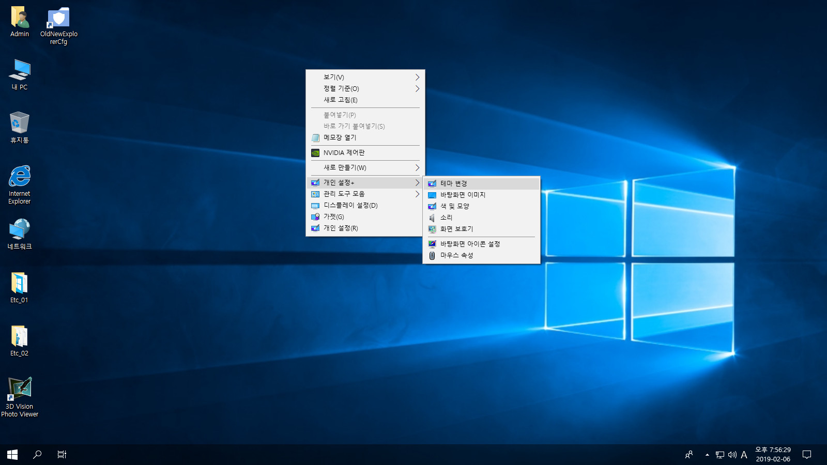The height and width of the screenshot is (465, 827).
Task: Select 바탕화면 아이콘 설정 in the submenu
Action: [481, 244]
